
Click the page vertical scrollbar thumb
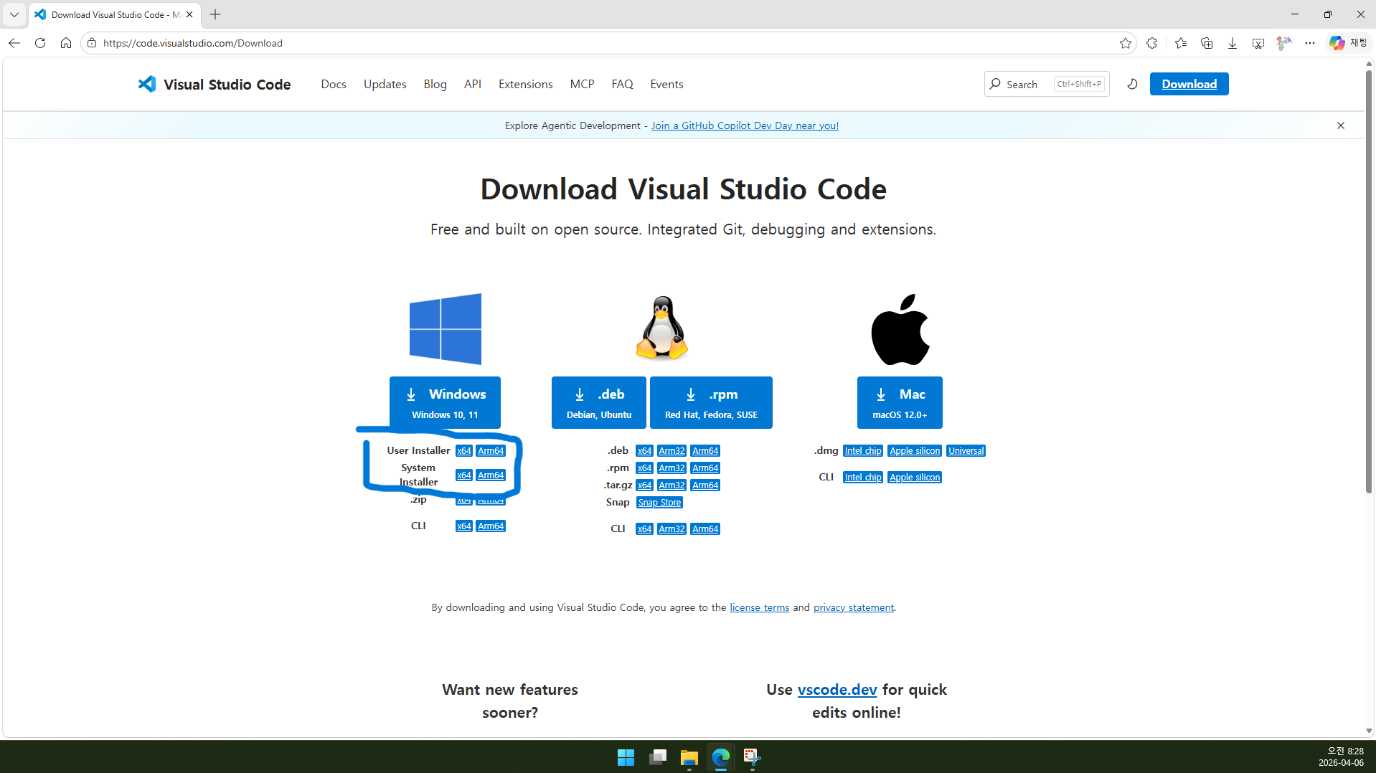[1369, 281]
